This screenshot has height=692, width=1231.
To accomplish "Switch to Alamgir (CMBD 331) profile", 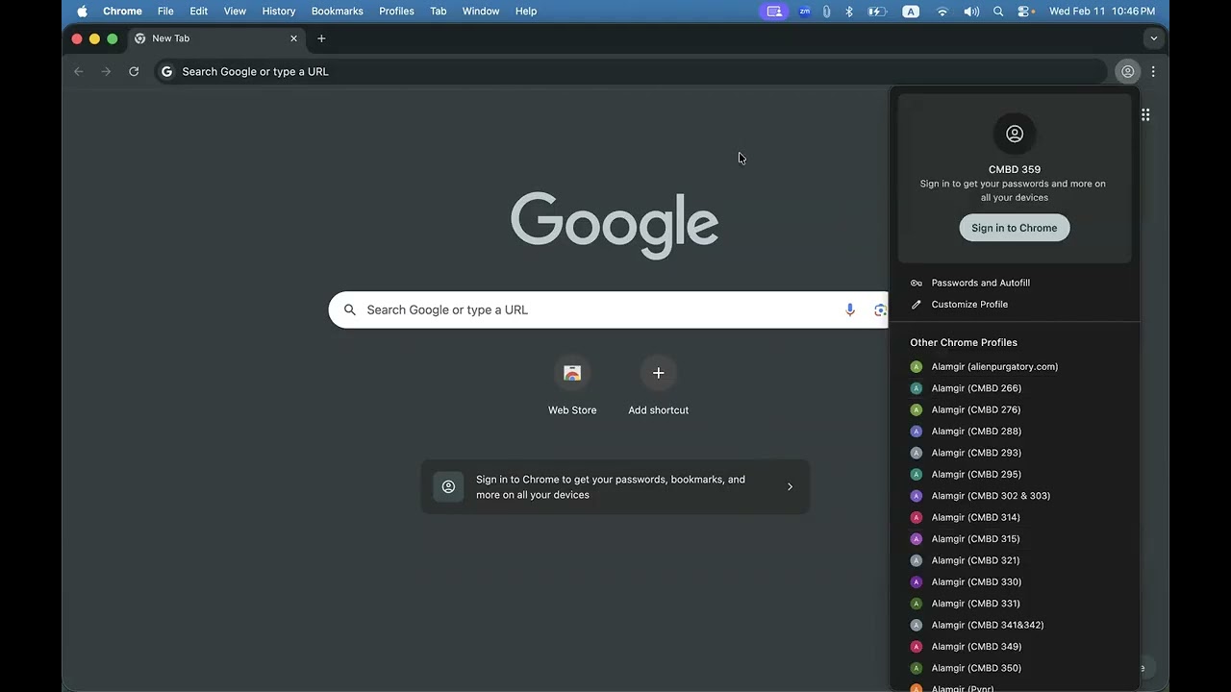I will pos(1015,604).
